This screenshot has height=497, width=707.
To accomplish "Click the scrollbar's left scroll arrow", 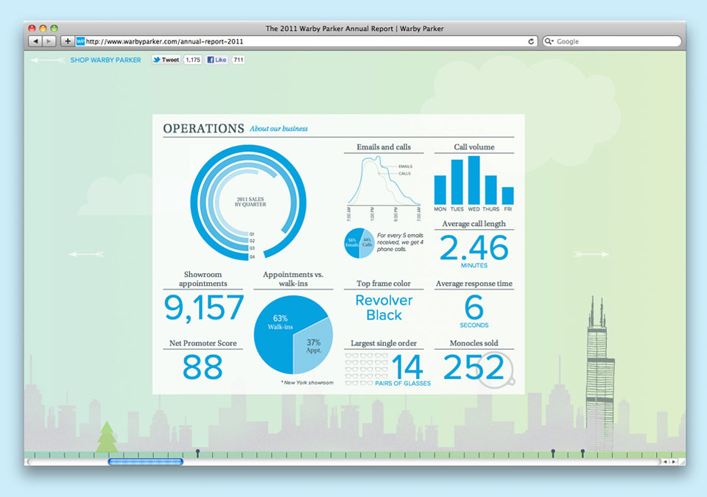I will coord(665,462).
